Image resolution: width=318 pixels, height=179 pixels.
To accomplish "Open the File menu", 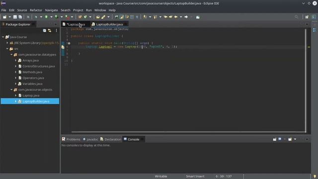I will tap(3, 10).
